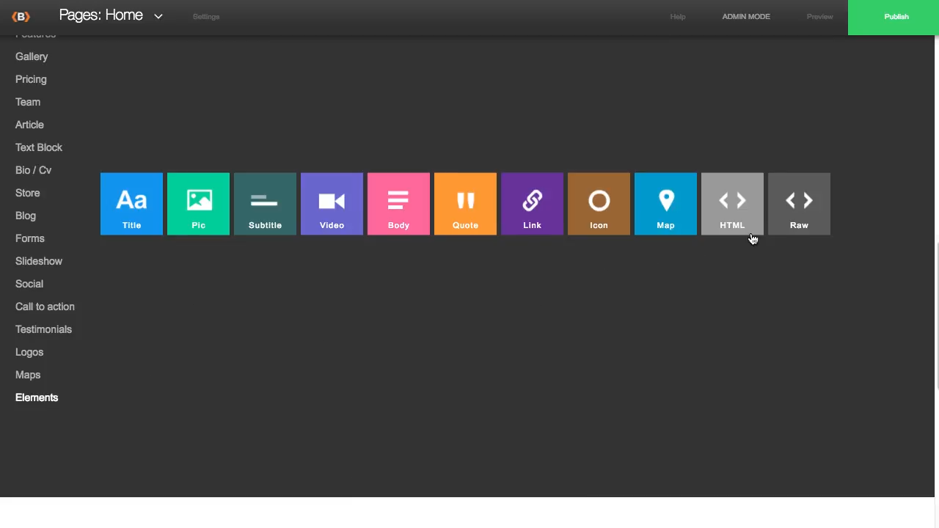
Task: Open Settings in the top bar
Action: [x=205, y=16]
